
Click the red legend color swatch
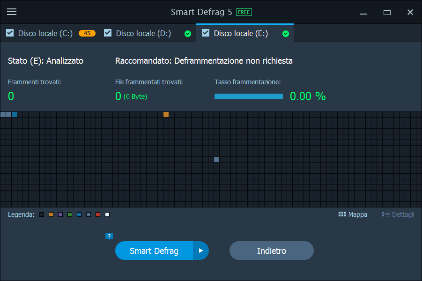98,214
